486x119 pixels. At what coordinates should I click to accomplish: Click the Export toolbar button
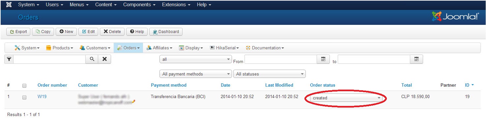click(x=18, y=32)
